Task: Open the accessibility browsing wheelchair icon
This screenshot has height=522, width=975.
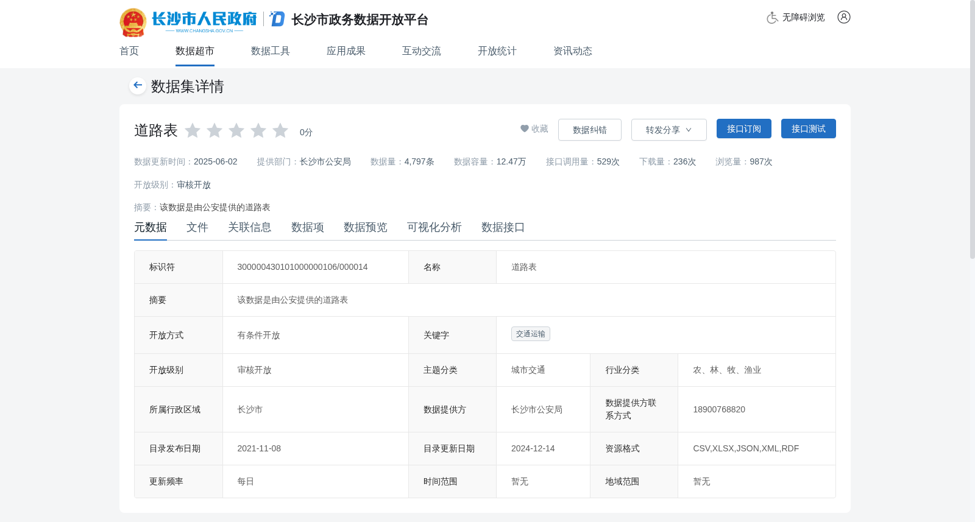Action: (x=772, y=18)
